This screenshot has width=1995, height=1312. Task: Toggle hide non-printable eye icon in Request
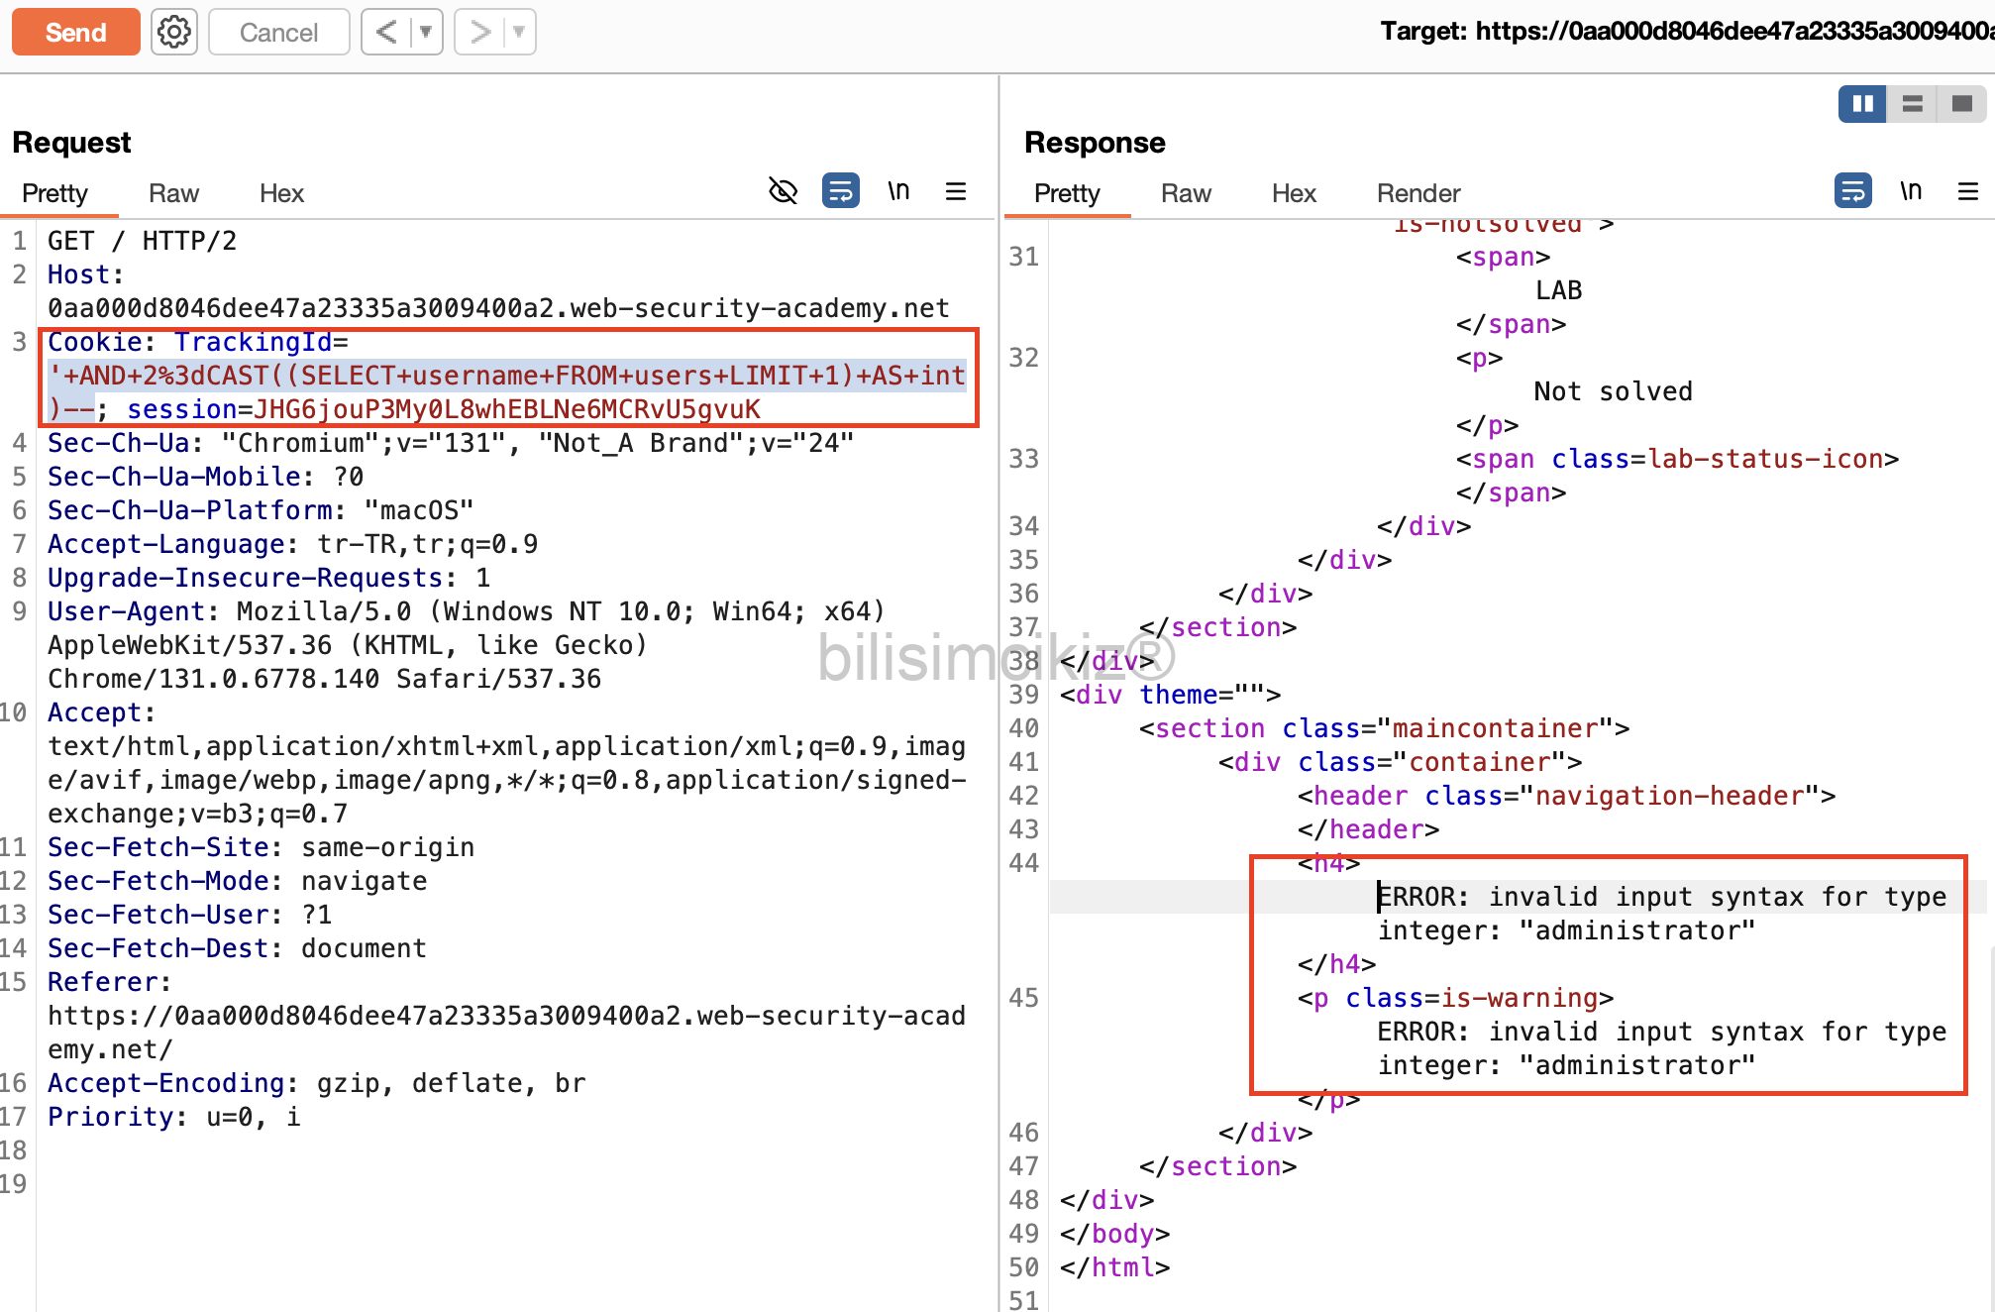(783, 190)
